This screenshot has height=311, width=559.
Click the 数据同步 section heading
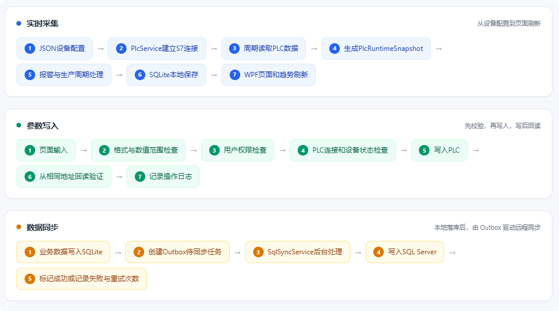click(x=42, y=227)
